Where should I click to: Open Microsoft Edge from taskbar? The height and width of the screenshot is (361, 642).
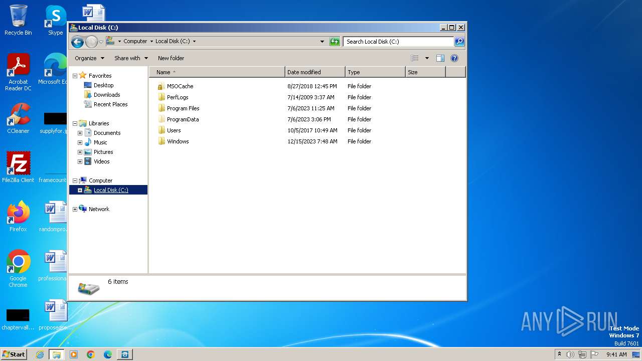pyautogui.click(x=108, y=354)
